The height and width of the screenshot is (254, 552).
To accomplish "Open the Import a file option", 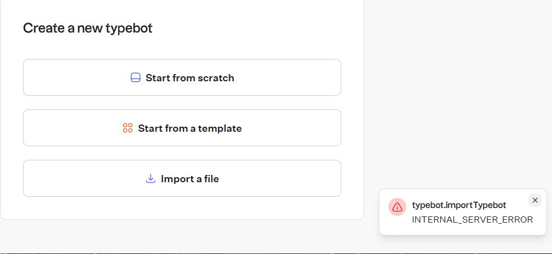I will [182, 178].
